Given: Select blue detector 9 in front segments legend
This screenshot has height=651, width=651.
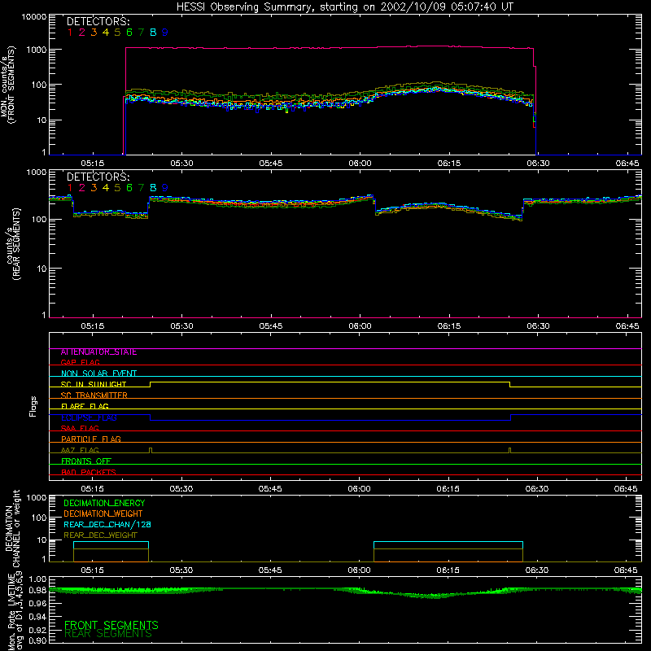Looking at the screenshot, I should (x=165, y=33).
